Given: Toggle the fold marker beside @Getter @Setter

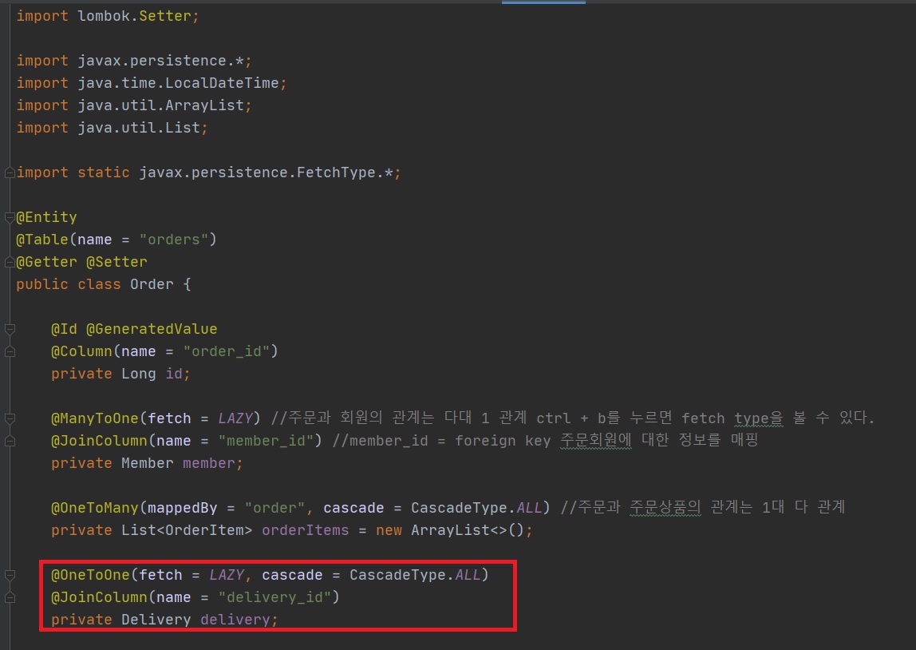Looking at the screenshot, I should pos(10,263).
